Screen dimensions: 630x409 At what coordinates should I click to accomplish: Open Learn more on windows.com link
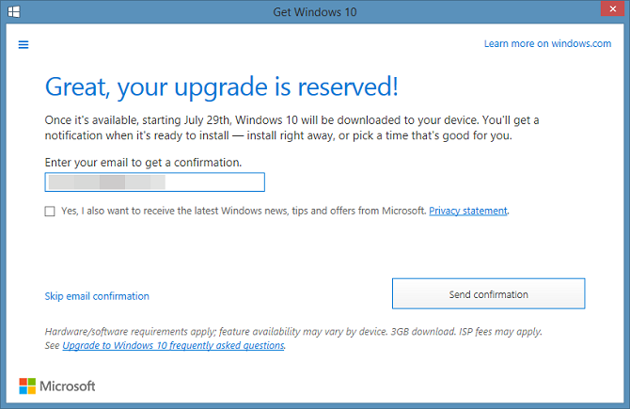(547, 44)
